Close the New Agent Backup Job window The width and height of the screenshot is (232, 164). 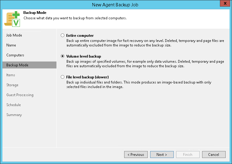[224, 4]
